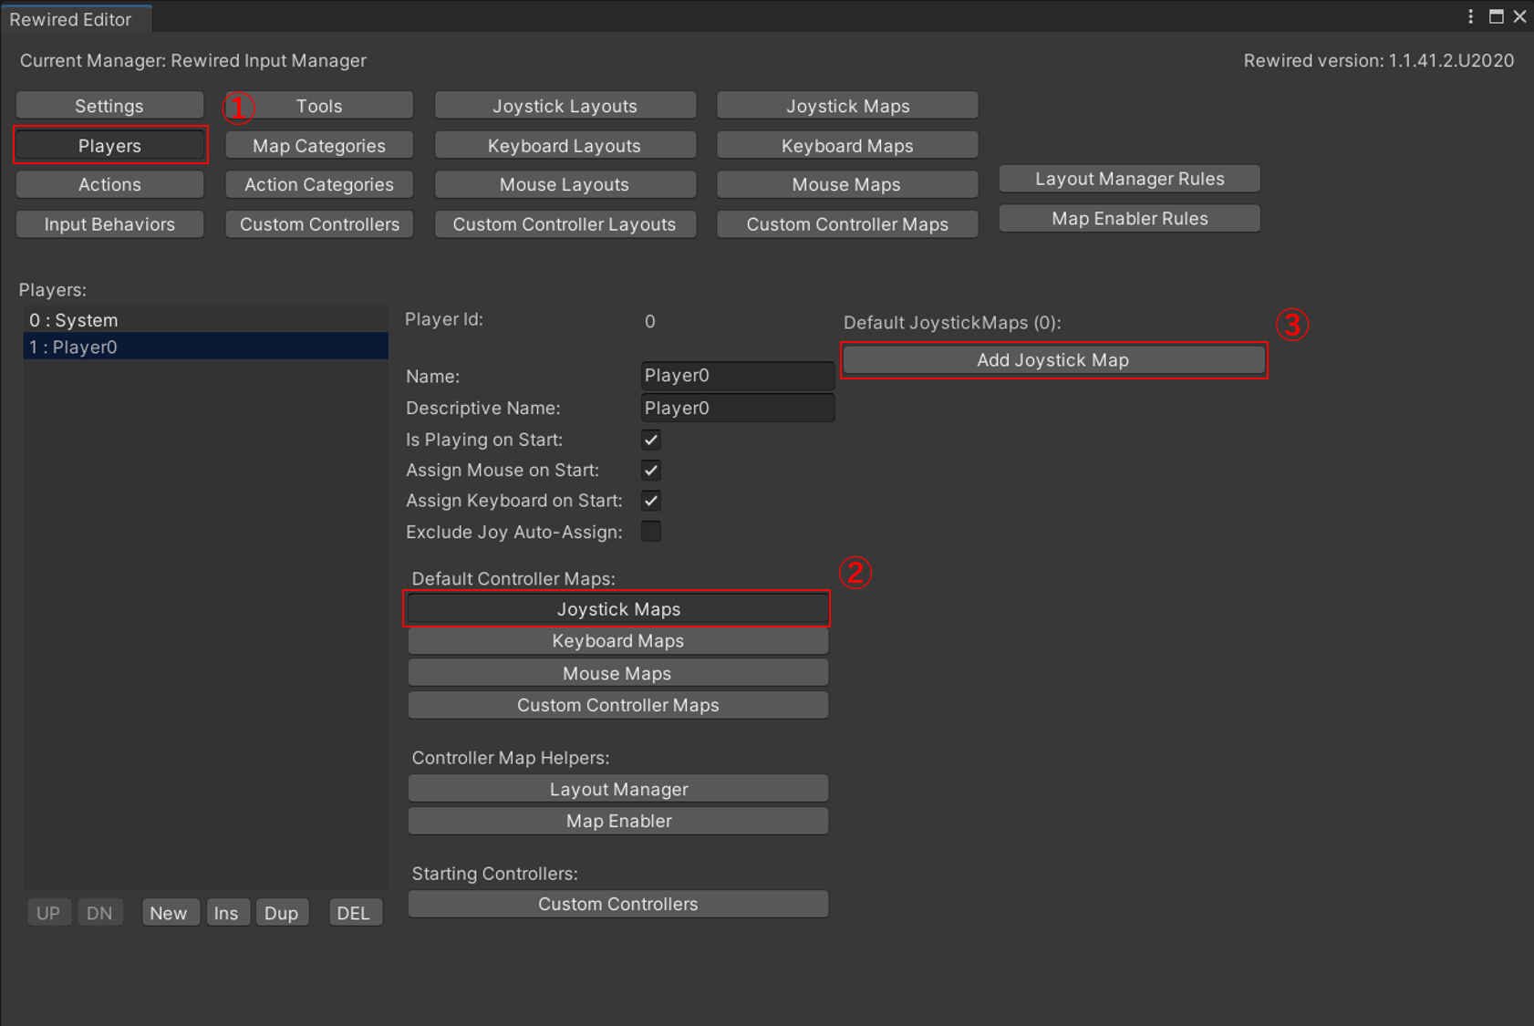This screenshot has width=1534, height=1026.
Task: Click the Descriptive Name input field
Action: 737,408
